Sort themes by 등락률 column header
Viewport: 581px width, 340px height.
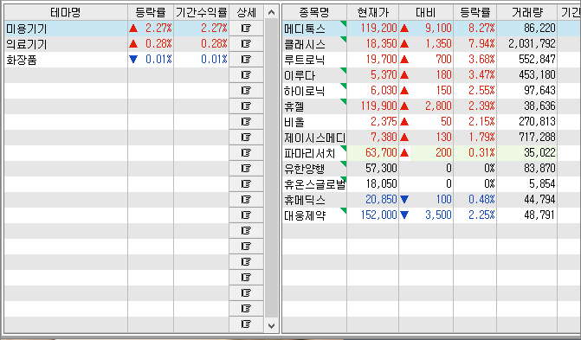(151, 13)
